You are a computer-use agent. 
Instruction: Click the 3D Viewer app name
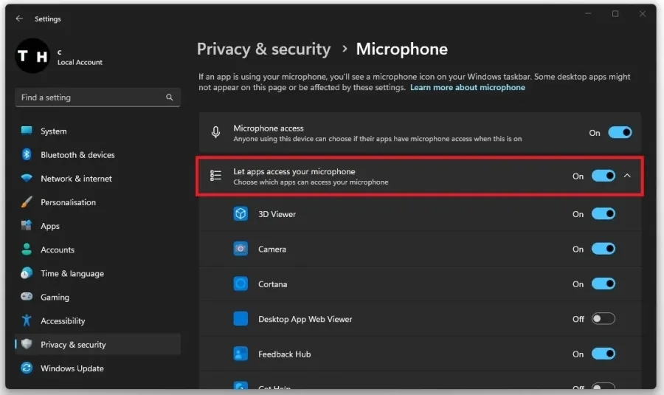pyautogui.click(x=277, y=214)
